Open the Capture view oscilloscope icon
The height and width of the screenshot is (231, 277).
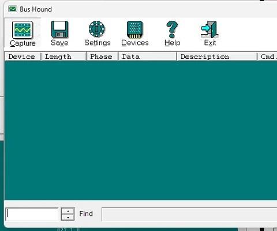(23, 30)
